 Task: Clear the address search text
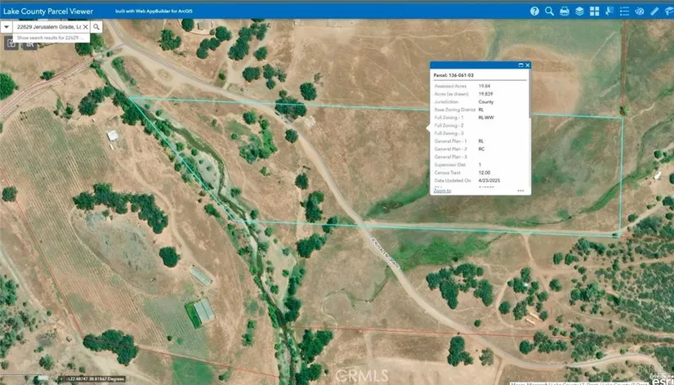(85, 27)
